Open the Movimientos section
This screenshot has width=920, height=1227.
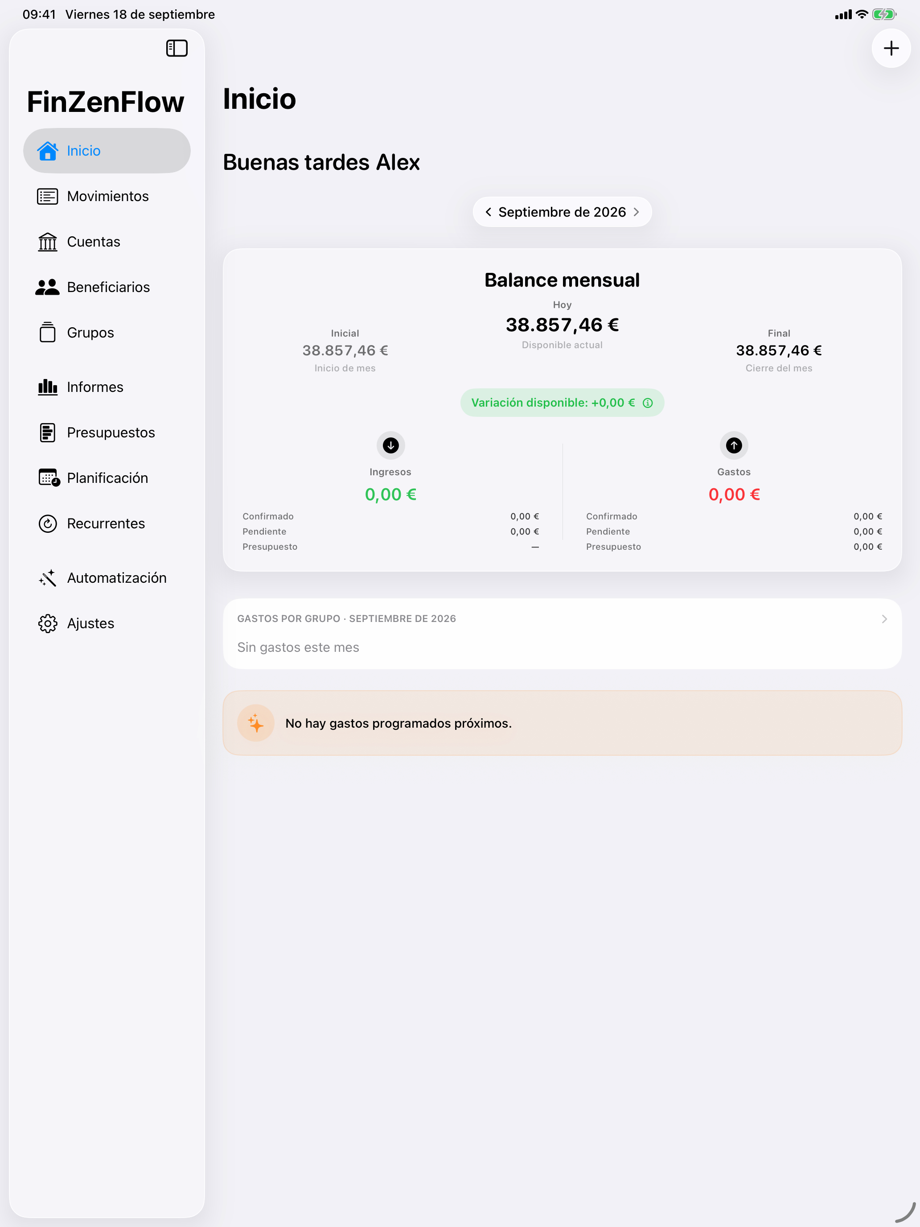click(107, 196)
